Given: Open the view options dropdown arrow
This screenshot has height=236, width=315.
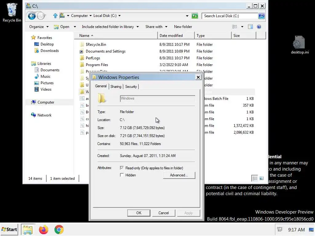Looking at the screenshot, I should [x=242, y=27].
